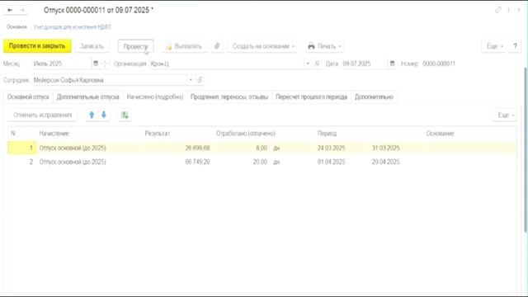This screenshot has width=528, height=297.
Task: Click the link icon in title bar
Action: click(498, 10)
